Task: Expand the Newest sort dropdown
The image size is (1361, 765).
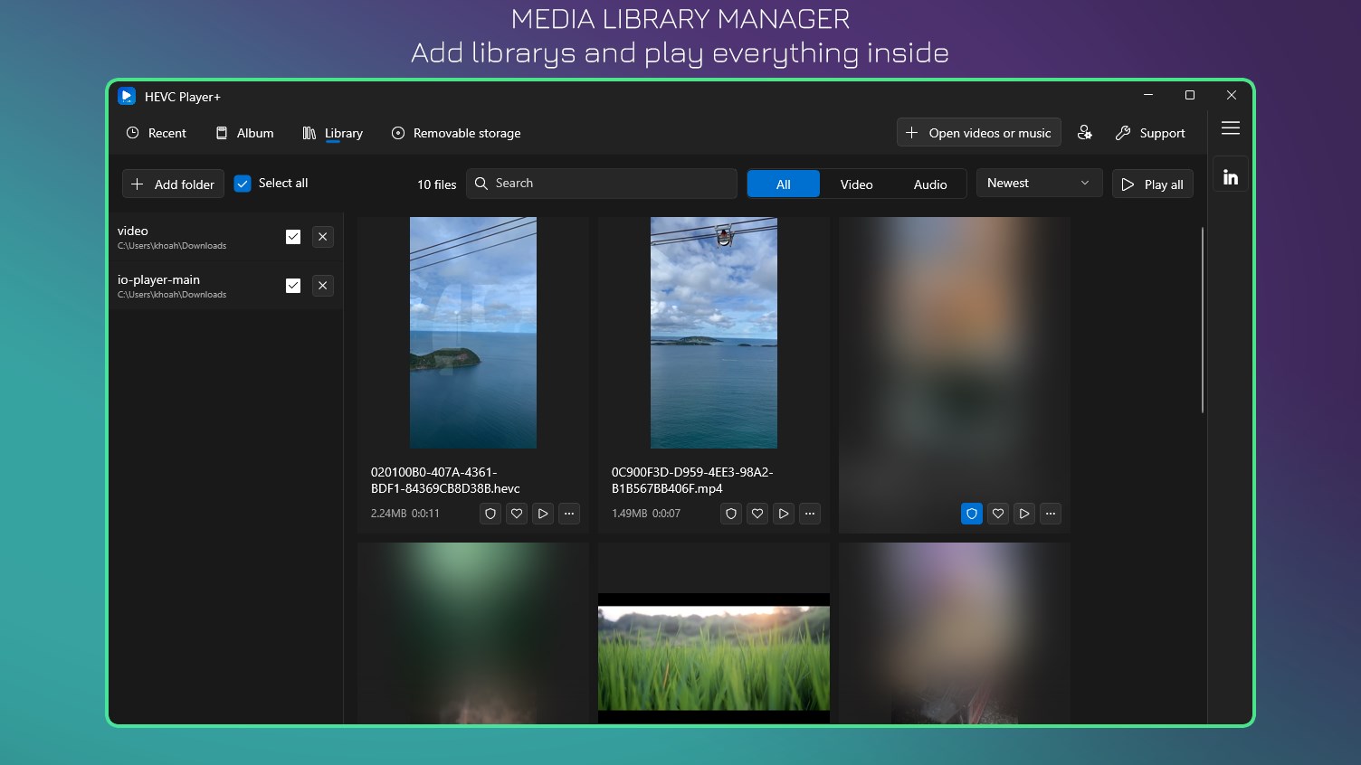Action: click(1039, 184)
